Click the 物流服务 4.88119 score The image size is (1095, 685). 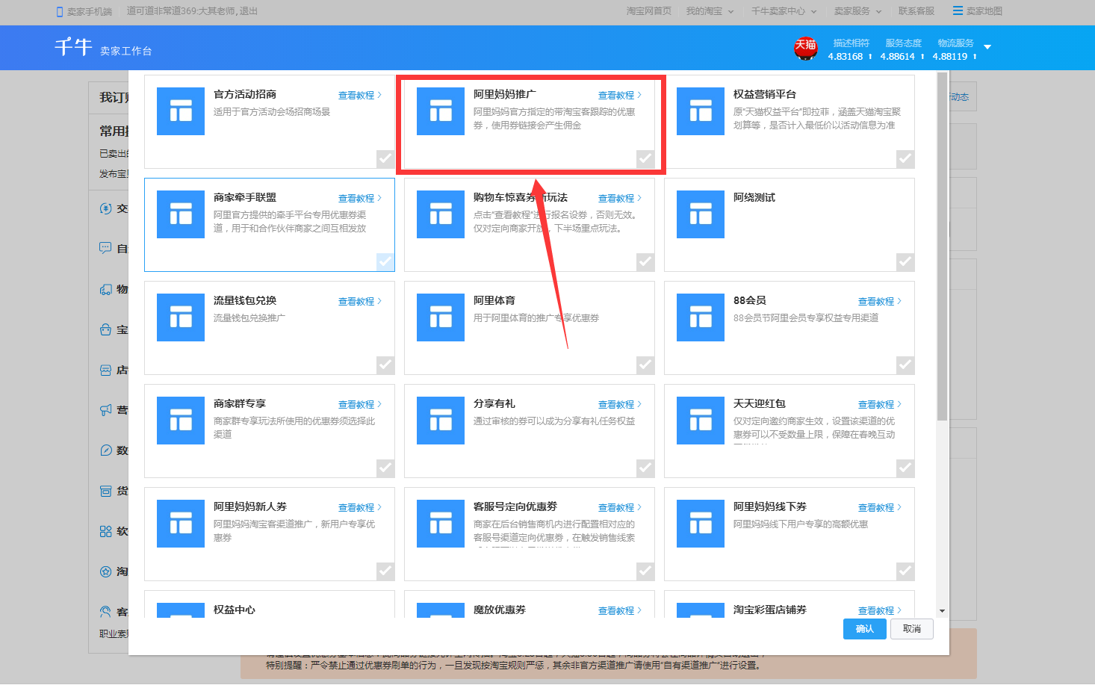tap(955, 50)
